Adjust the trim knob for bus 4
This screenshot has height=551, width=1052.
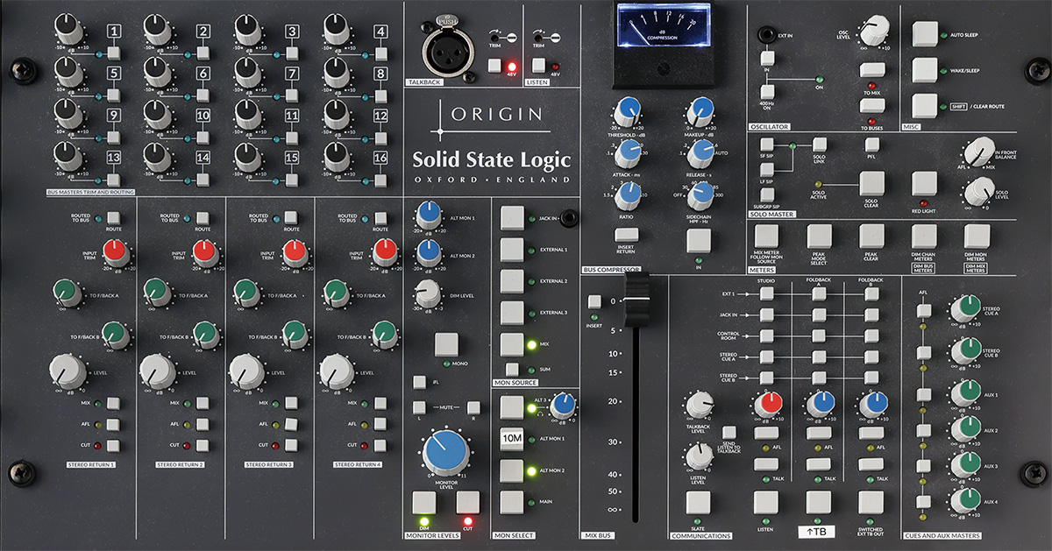tap(337, 31)
